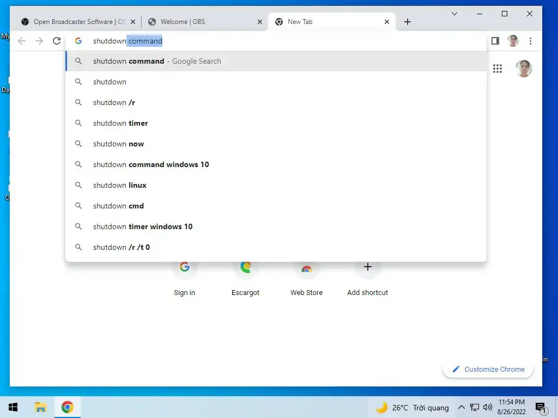This screenshot has width=558, height=418.
Task: Switch to Welcome | OBS tab
Action: [205, 22]
